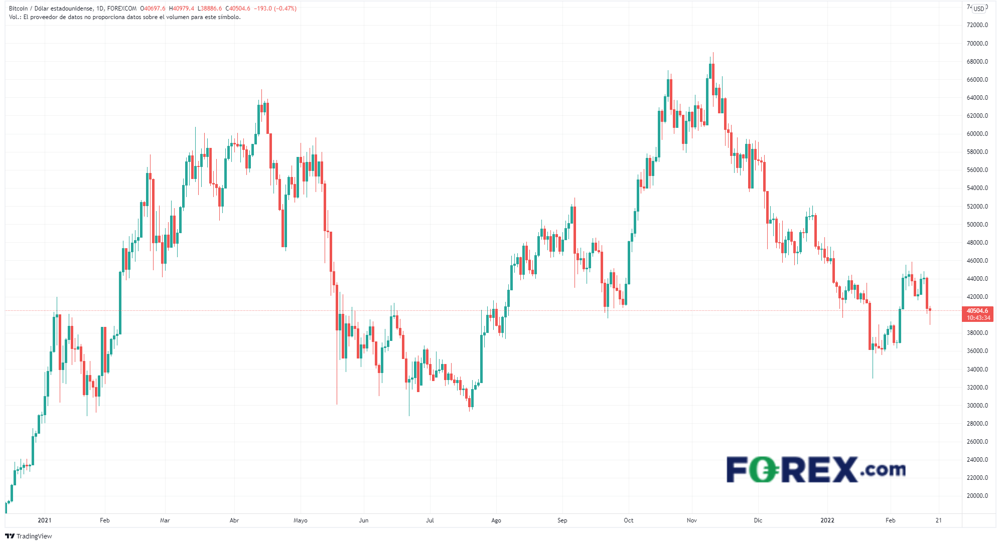Click the 60000.0 price axis label
Viewport: 1001px width, 545px height.
(977, 134)
